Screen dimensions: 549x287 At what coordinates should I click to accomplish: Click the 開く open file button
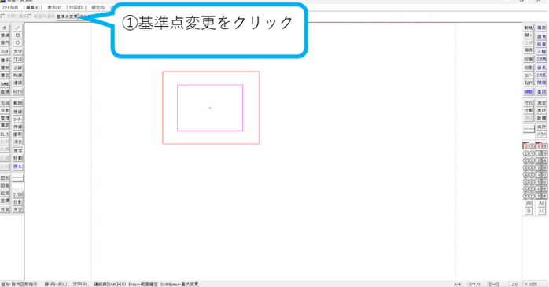point(529,35)
